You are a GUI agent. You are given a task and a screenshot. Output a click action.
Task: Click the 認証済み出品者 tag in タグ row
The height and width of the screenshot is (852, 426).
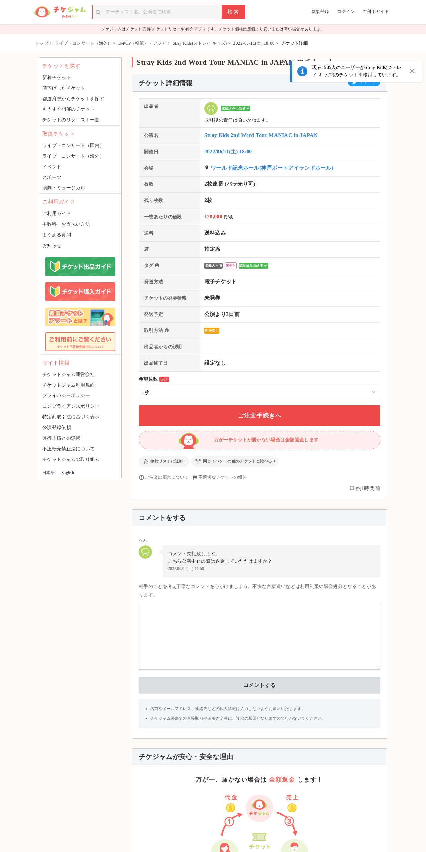[x=253, y=266]
